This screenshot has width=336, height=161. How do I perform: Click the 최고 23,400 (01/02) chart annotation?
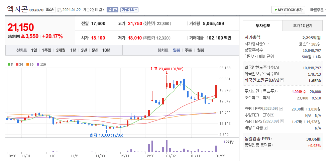(x=167, y=69)
